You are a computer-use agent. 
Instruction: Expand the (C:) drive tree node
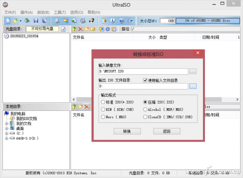click(6, 133)
